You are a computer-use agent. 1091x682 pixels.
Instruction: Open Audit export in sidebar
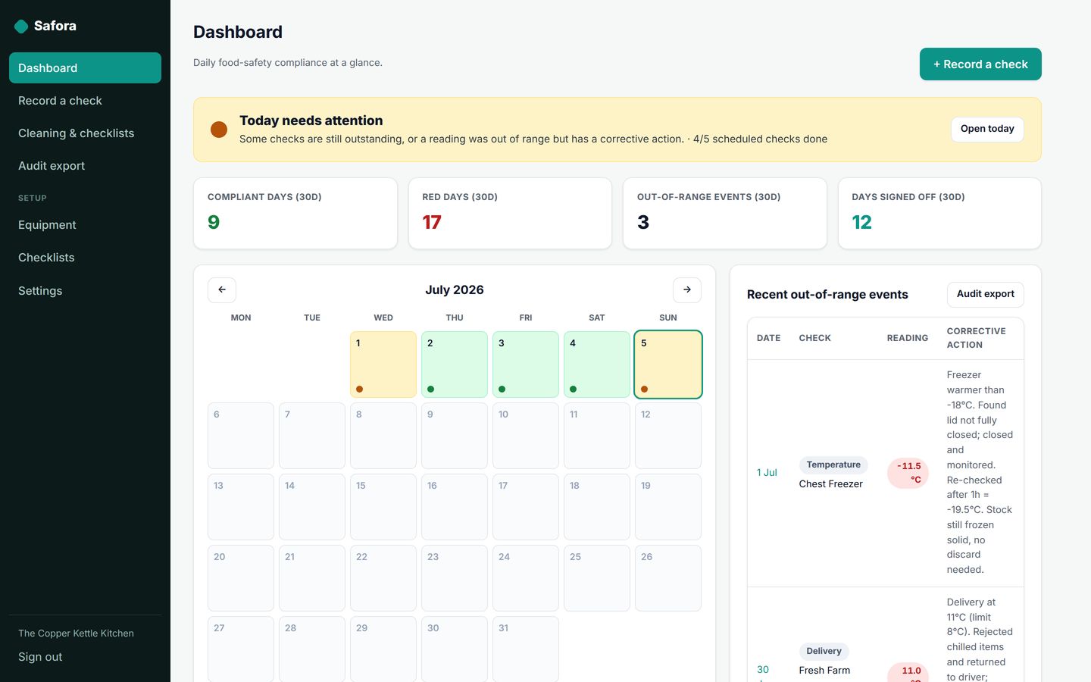[x=85, y=166]
